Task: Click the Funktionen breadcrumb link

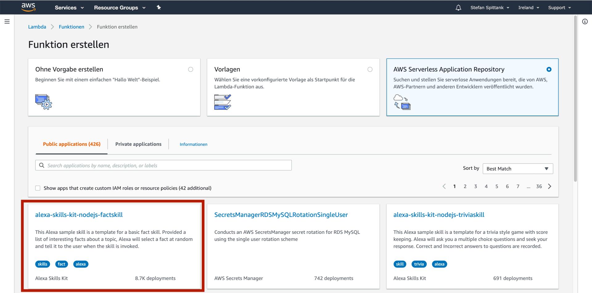Action: click(72, 27)
